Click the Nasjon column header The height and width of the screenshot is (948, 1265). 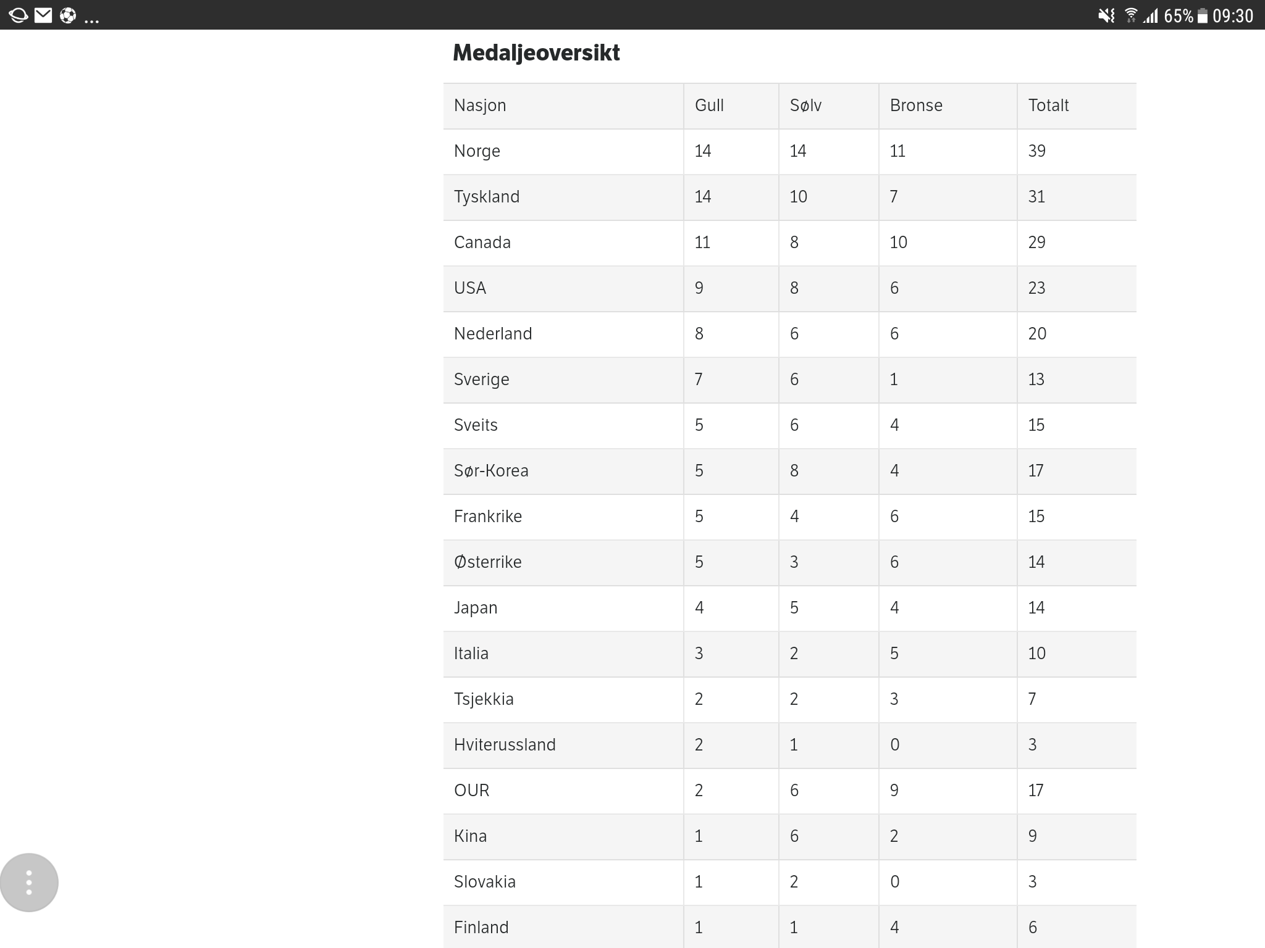click(480, 106)
